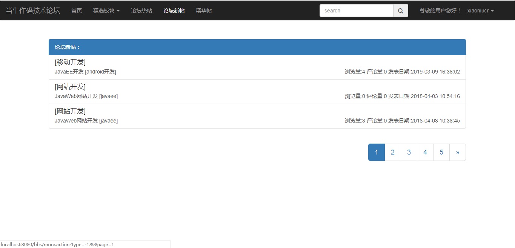Go to 首页 in the navbar
The height and width of the screenshot is (248, 515).
77,11
